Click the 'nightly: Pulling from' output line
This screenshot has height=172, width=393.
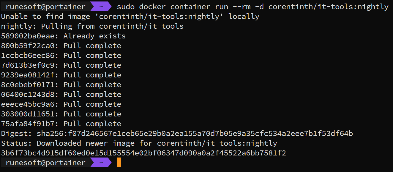92,26
